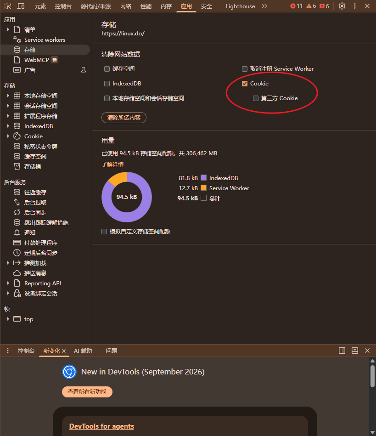Activate the inspect element picker icon
This screenshot has width=376, height=436.
coord(8,6)
